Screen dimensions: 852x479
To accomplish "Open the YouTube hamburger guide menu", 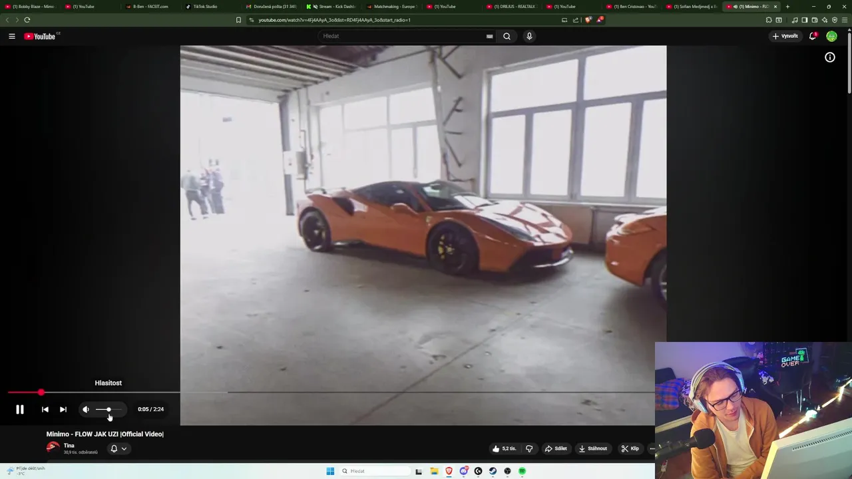I will [x=11, y=36].
